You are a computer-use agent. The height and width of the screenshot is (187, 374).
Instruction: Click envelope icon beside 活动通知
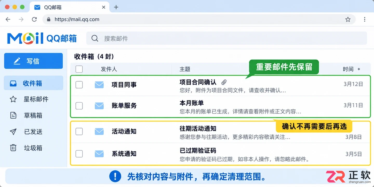click(99, 131)
